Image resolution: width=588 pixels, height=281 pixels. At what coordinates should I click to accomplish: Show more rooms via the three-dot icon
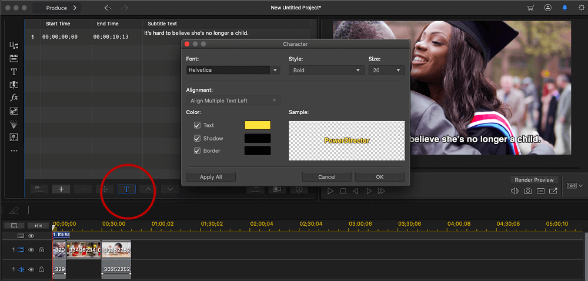pos(14,151)
